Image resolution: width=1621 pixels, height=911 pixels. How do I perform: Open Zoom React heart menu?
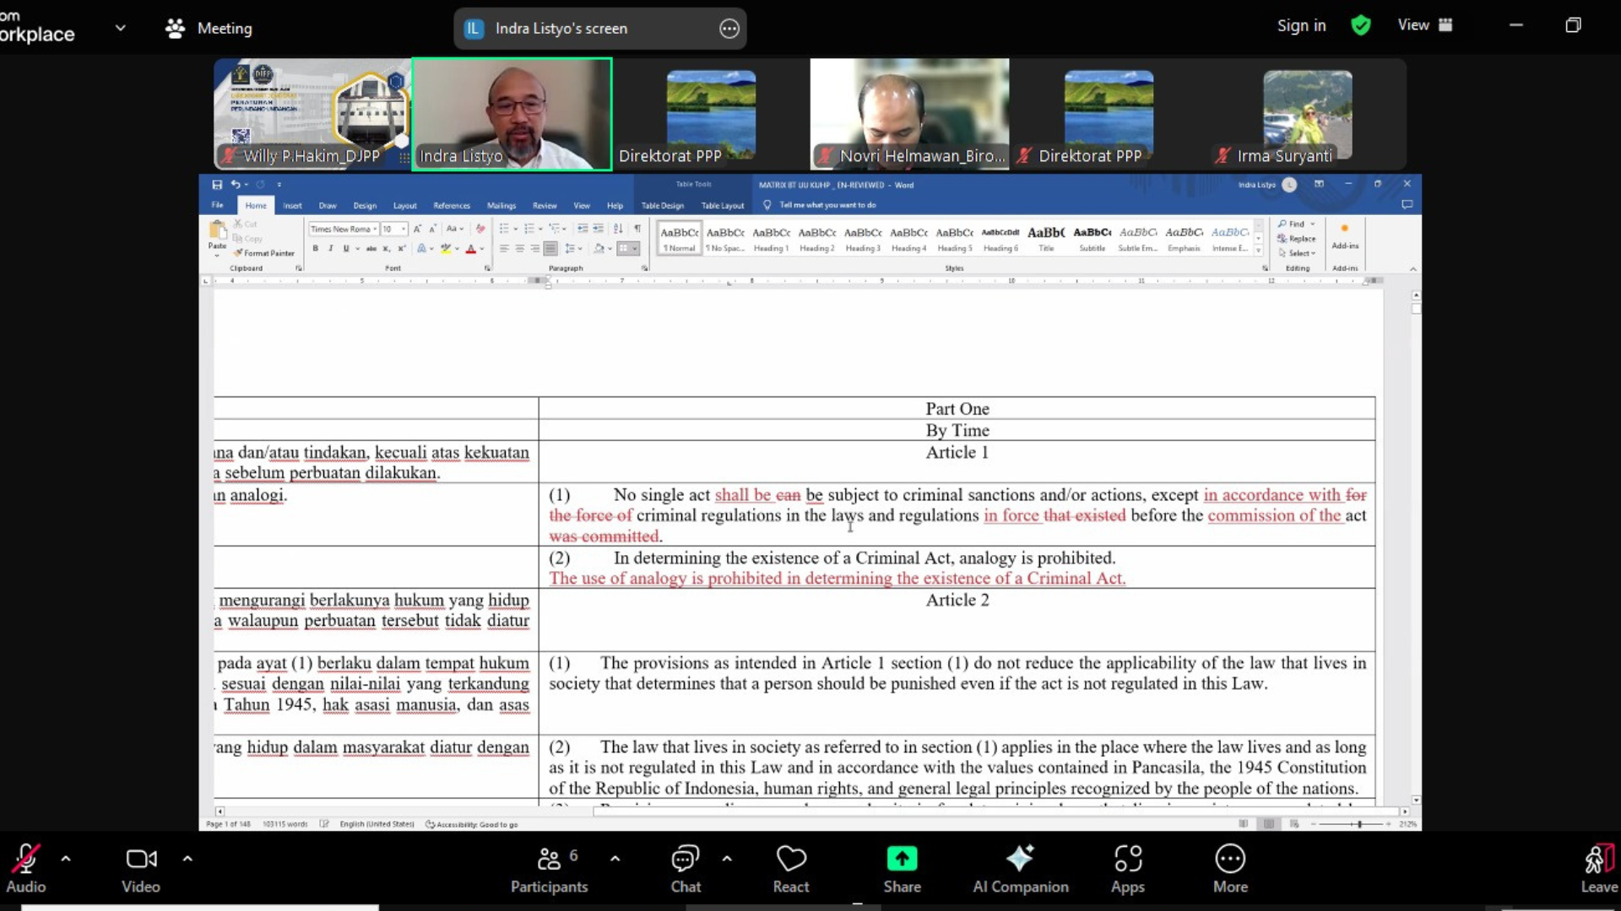[791, 869]
